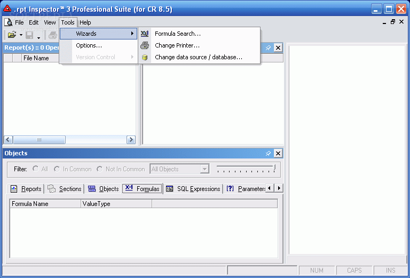
Task: Open the Help menu
Action: tap(85, 22)
